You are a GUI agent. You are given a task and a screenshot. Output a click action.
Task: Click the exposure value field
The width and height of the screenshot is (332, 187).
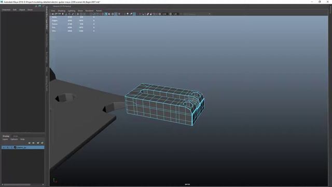[x=164, y=14]
